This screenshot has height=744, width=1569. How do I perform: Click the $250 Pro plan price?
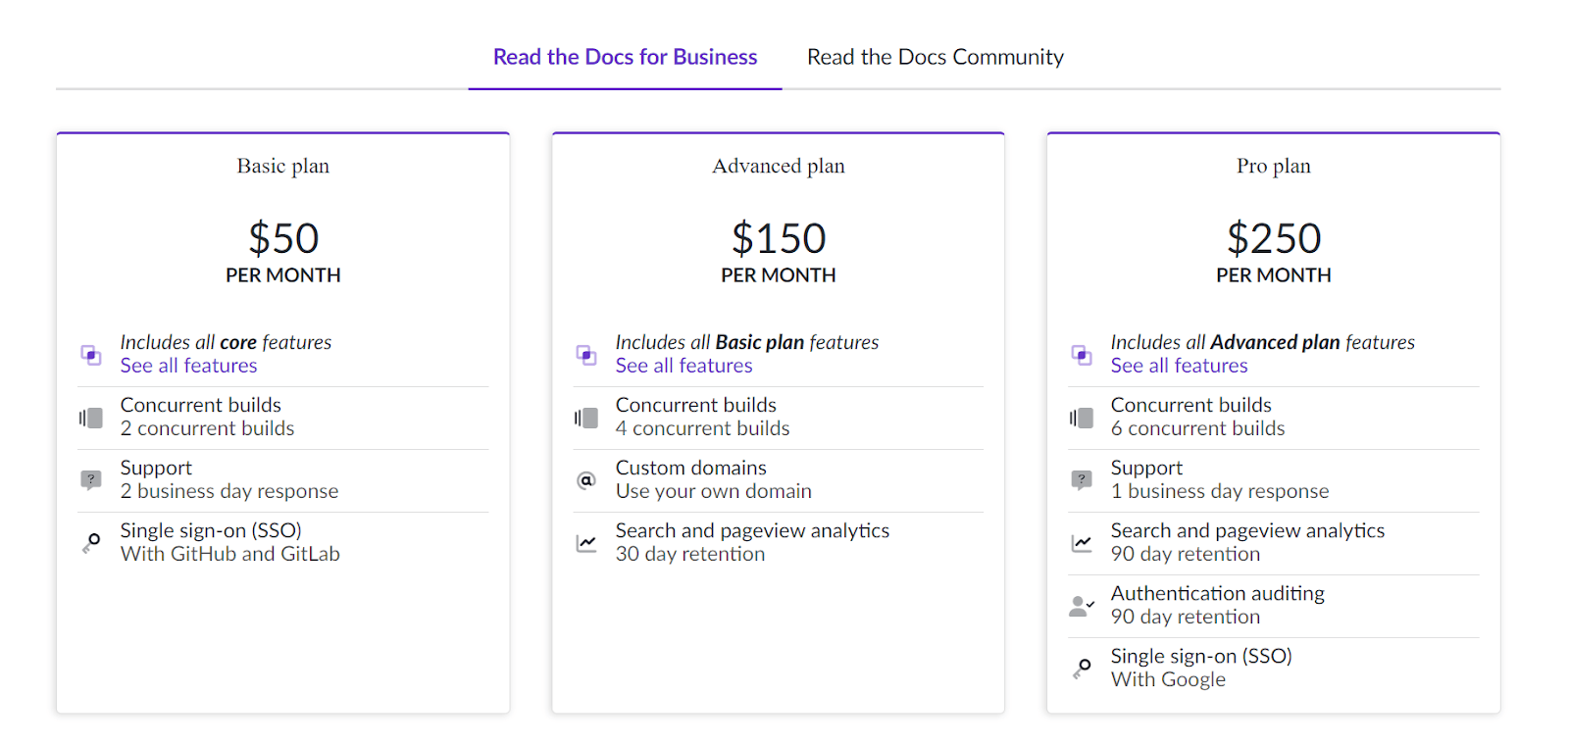tap(1273, 238)
